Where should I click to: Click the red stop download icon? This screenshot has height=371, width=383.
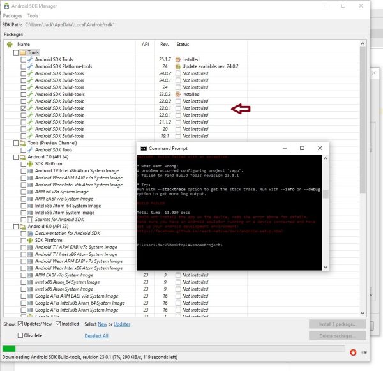click(353, 351)
